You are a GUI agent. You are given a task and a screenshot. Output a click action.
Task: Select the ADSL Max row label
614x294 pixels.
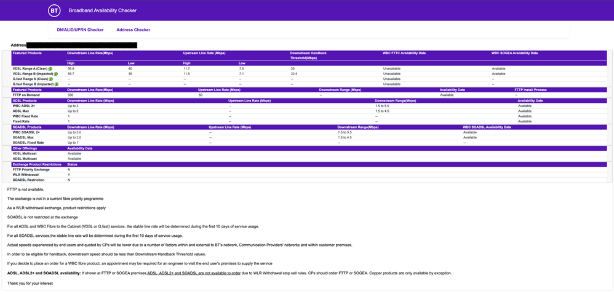click(20, 111)
